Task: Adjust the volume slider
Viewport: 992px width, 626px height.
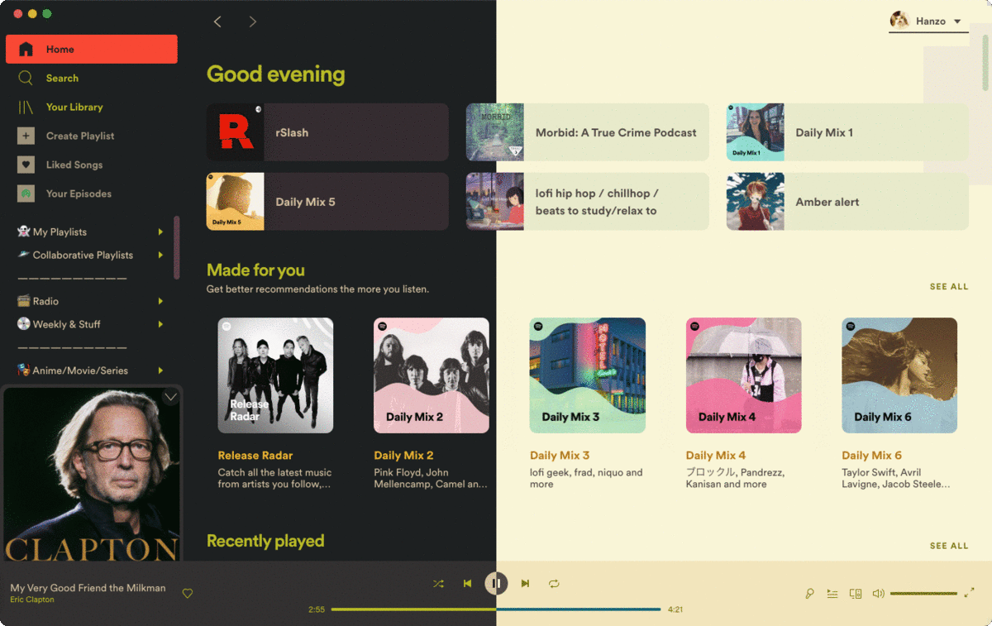Action: (x=923, y=594)
